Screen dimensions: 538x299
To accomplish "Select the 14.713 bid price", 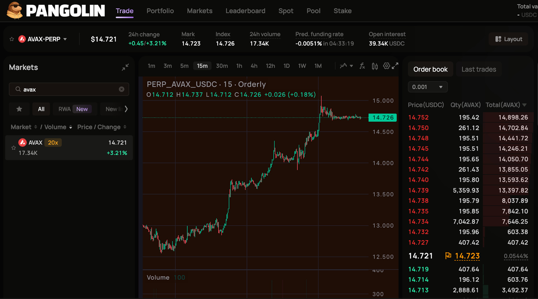I will (418, 290).
